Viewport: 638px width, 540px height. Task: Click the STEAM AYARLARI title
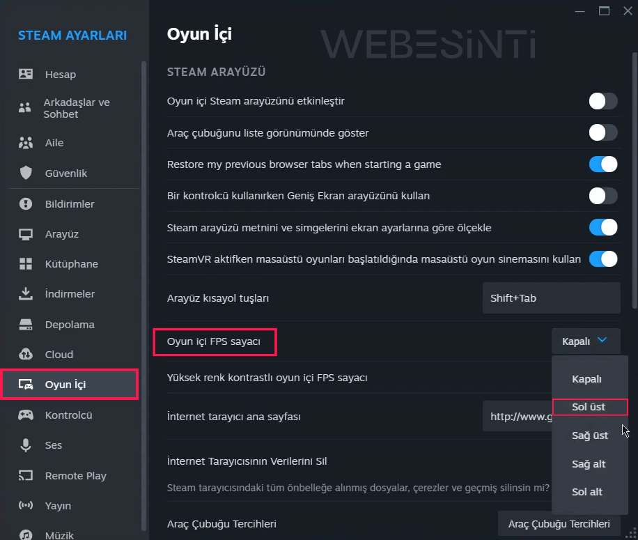[x=72, y=36]
